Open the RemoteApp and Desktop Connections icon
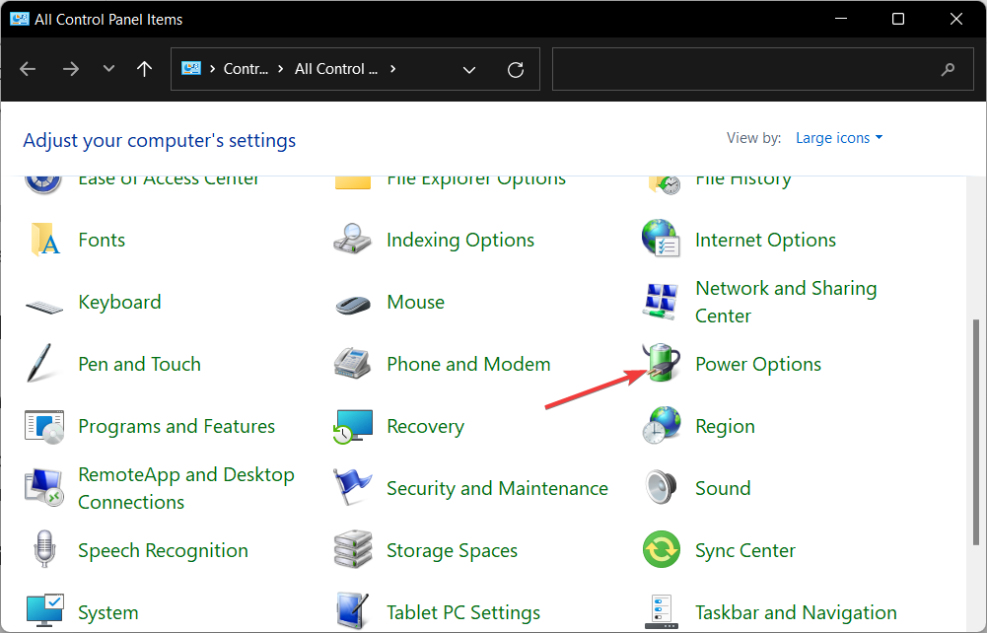The image size is (987, 633). 44,488
